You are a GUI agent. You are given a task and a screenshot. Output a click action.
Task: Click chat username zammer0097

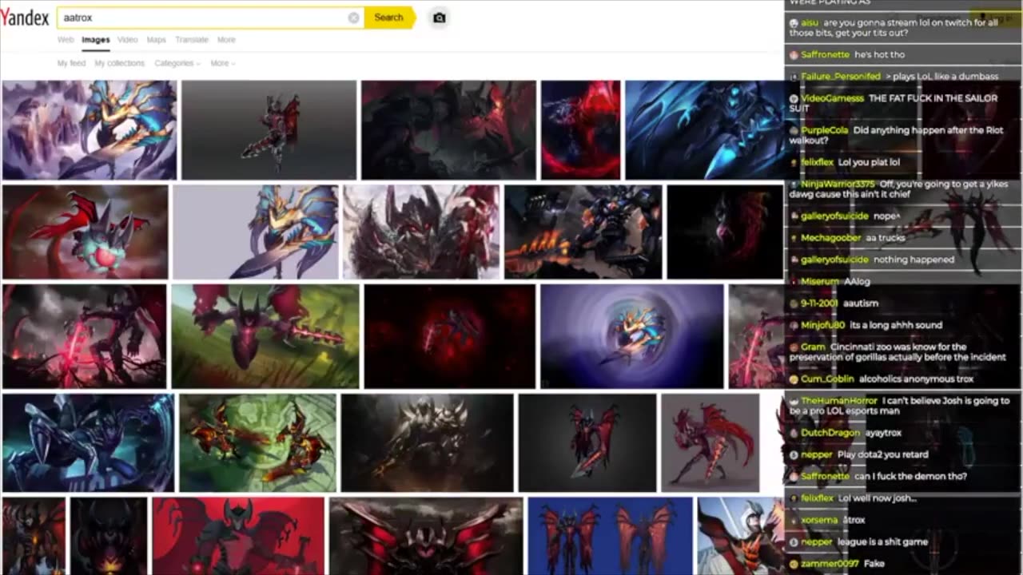point(830,564)
